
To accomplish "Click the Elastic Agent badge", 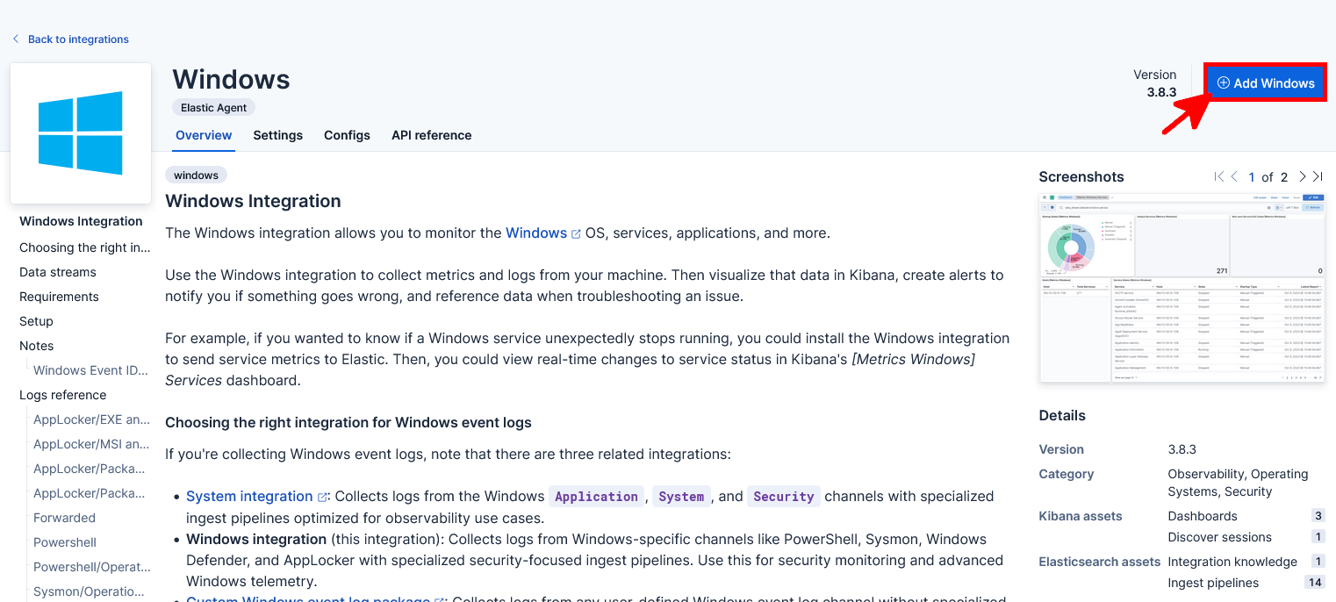I will click(x=214, y=107).
